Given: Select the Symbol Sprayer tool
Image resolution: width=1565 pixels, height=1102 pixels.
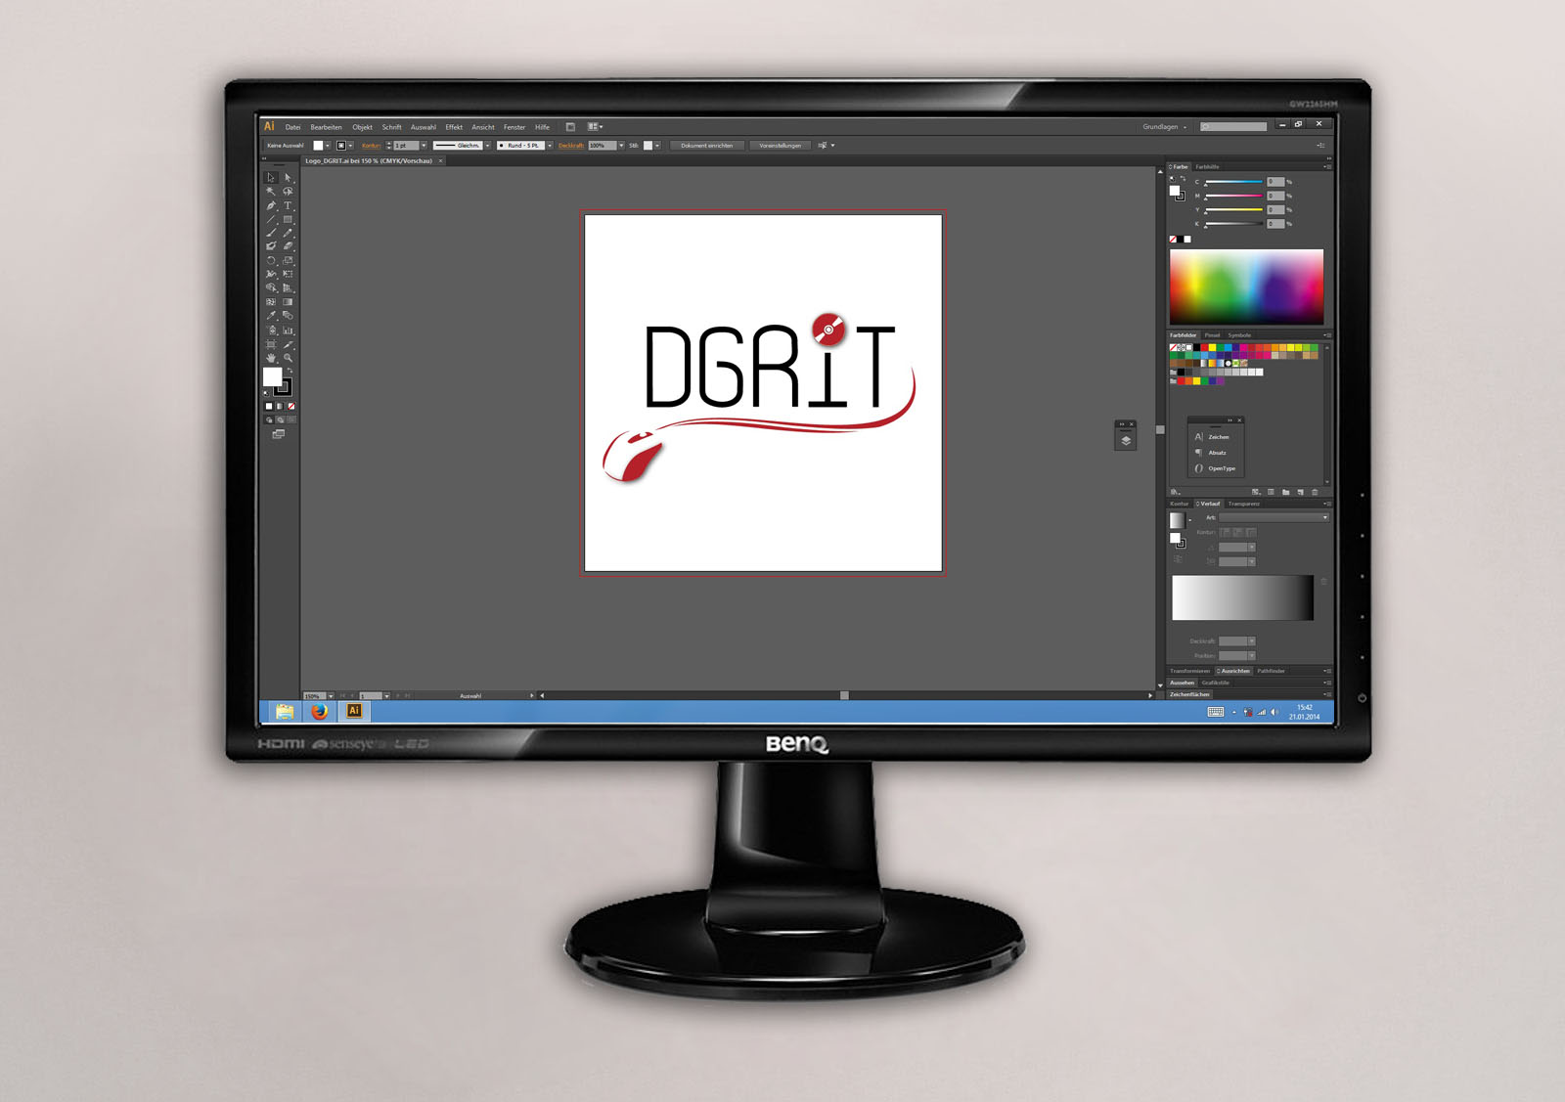Looking at the screenshot, I should tap(271, 330).
